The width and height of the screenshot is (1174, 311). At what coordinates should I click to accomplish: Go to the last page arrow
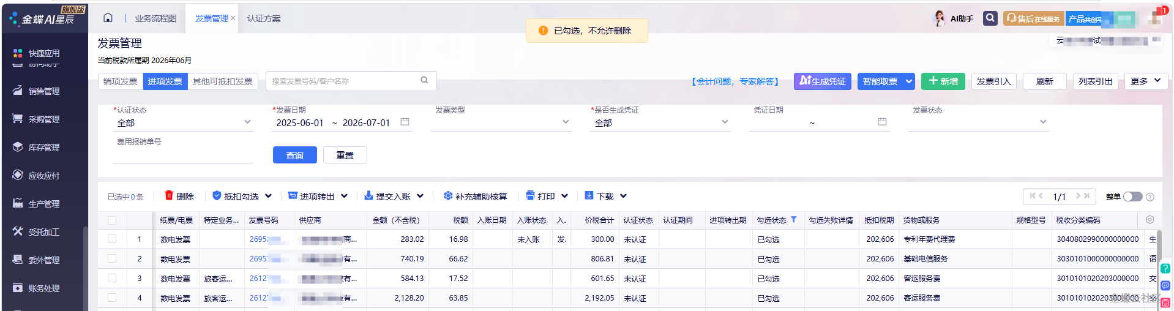(x=1087, y=196)
